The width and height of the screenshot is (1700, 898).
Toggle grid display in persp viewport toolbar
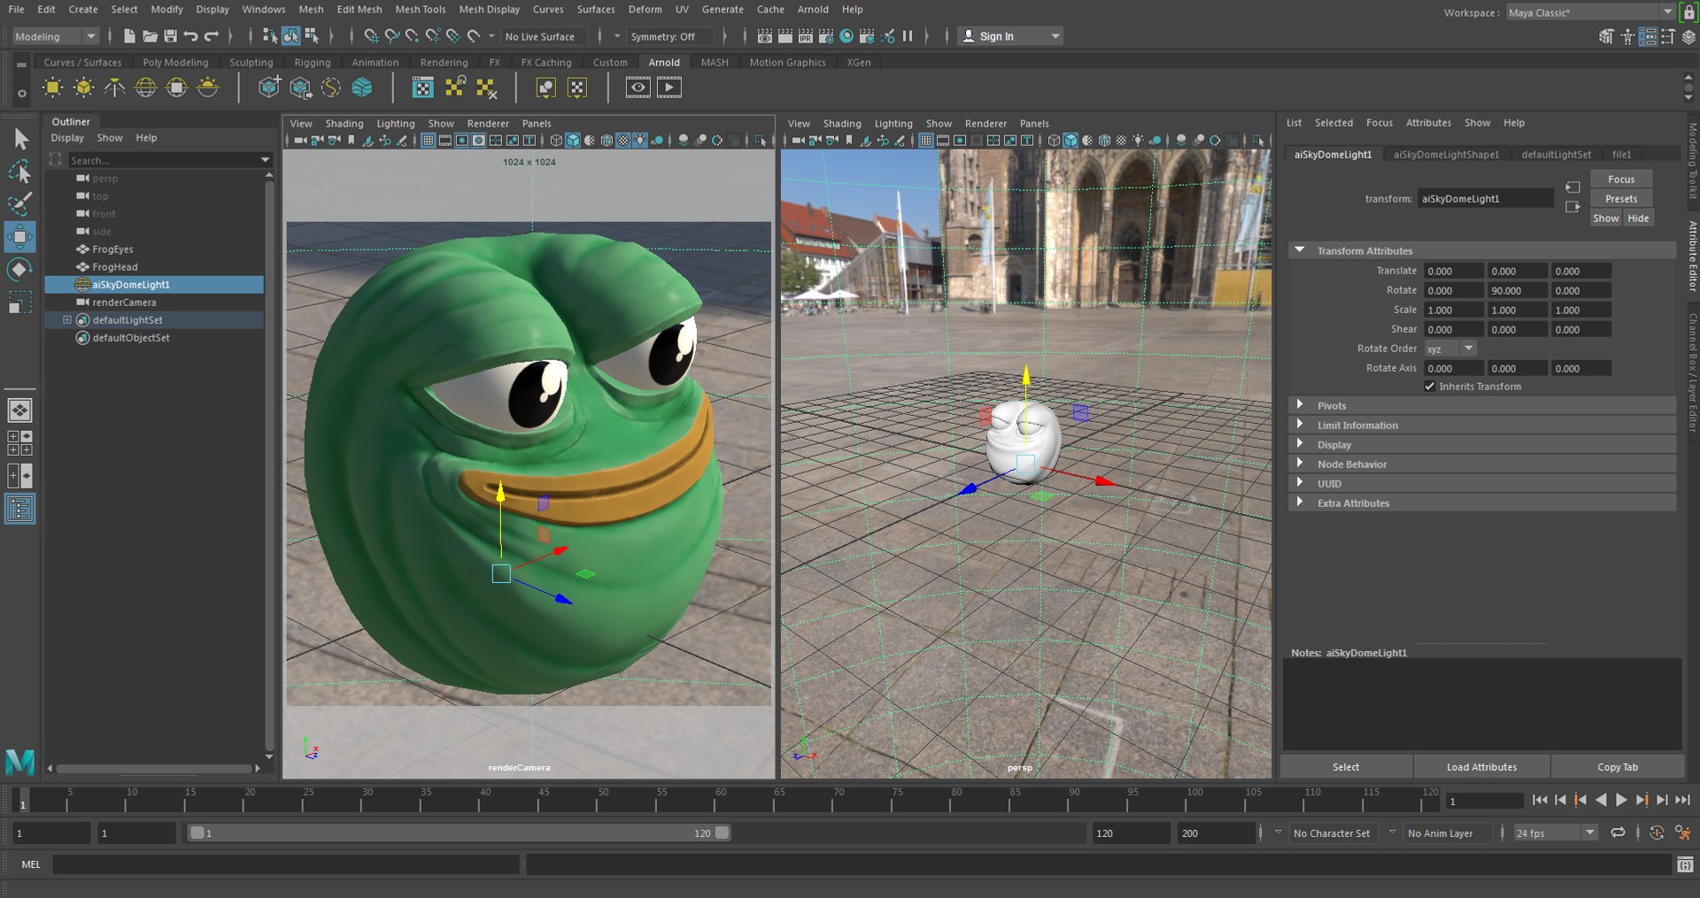pos(926,140)
